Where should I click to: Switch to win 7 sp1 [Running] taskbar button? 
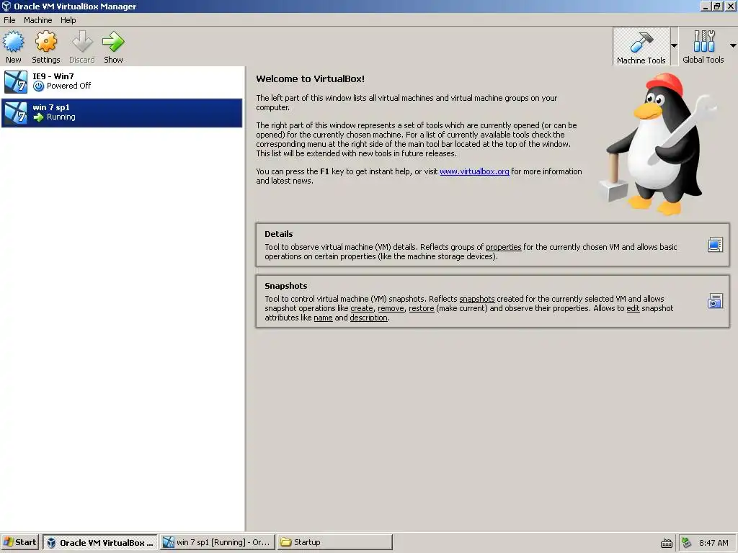(x=217, y=542)
